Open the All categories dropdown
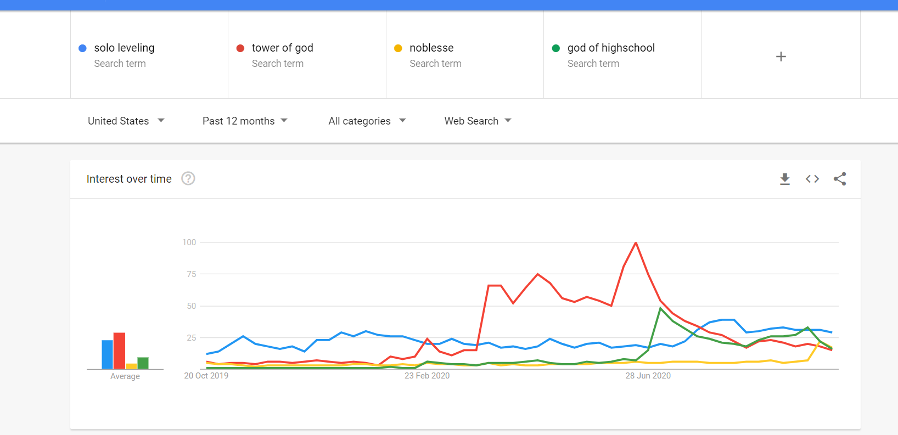Viewport: 898px width, 435px height. 367,121
